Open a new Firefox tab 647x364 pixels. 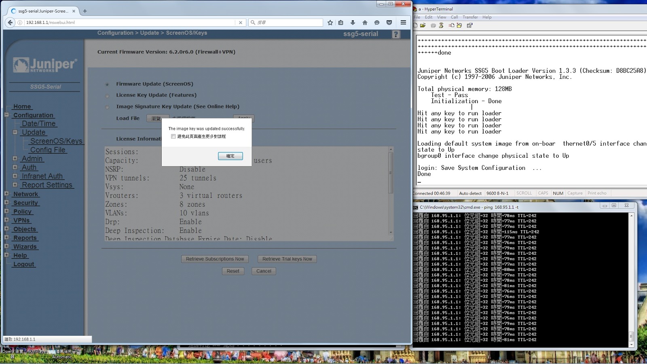pyautogui.click(x=85, y=11)
